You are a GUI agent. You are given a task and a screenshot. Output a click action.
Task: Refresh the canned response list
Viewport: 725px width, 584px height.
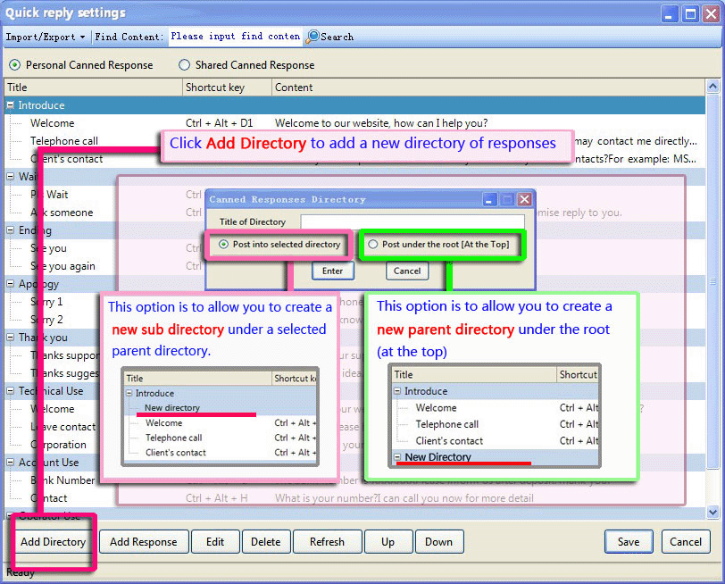(x=328, y=542)
